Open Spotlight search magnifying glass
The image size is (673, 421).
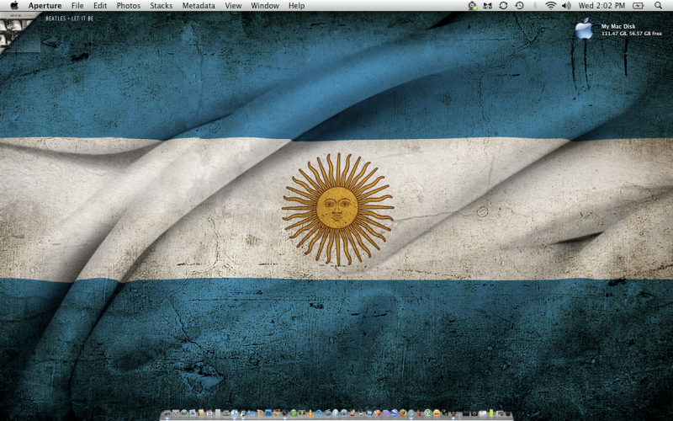658,5
